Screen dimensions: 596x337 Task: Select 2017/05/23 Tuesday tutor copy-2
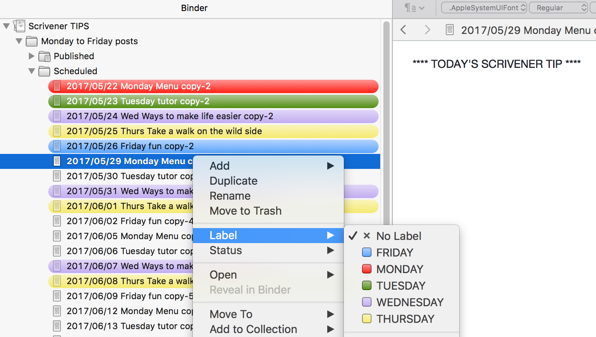click(x=213, y=101)
